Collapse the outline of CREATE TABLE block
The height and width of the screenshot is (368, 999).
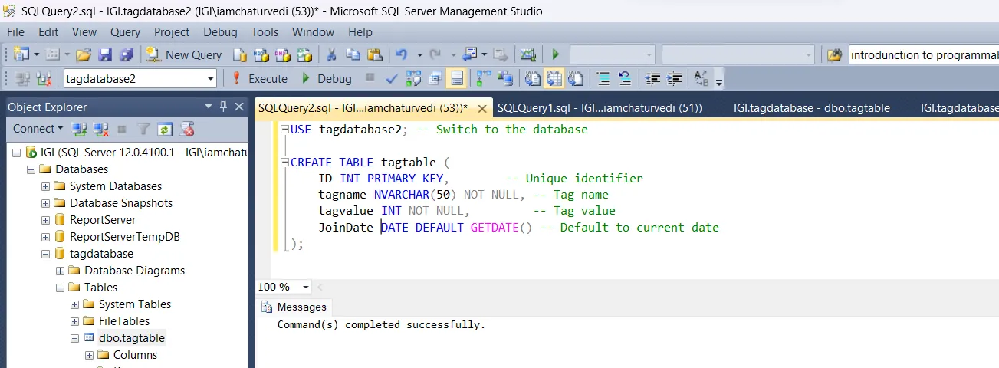285,163
